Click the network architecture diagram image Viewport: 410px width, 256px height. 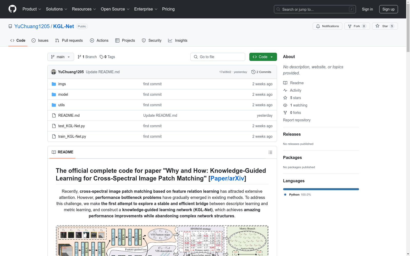pos(162,240)
